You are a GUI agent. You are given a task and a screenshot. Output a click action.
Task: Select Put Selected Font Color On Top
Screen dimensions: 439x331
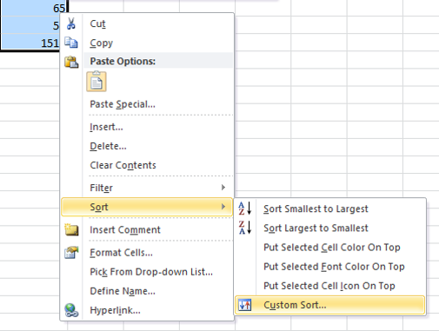(x=334, y=267)
